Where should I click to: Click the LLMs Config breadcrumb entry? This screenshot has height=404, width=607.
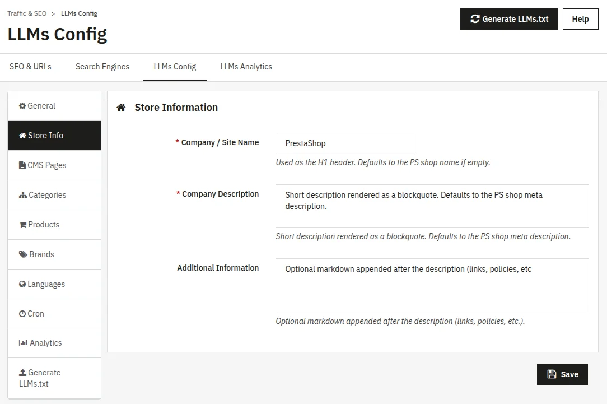(x=79, y=13)
